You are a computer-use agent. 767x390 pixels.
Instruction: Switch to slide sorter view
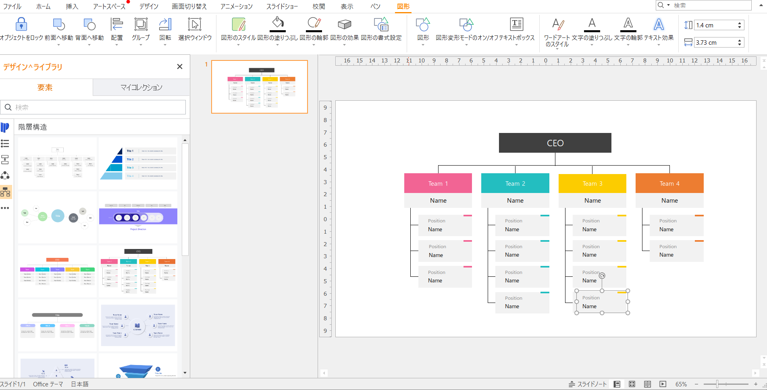click(632, 384)
